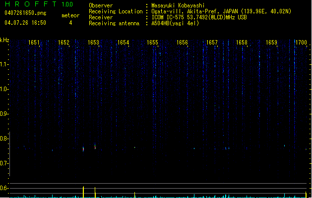Click the 0.8 kHz frequency label
The height and width of the screenshot is (198, 312).
click(4, 139)
